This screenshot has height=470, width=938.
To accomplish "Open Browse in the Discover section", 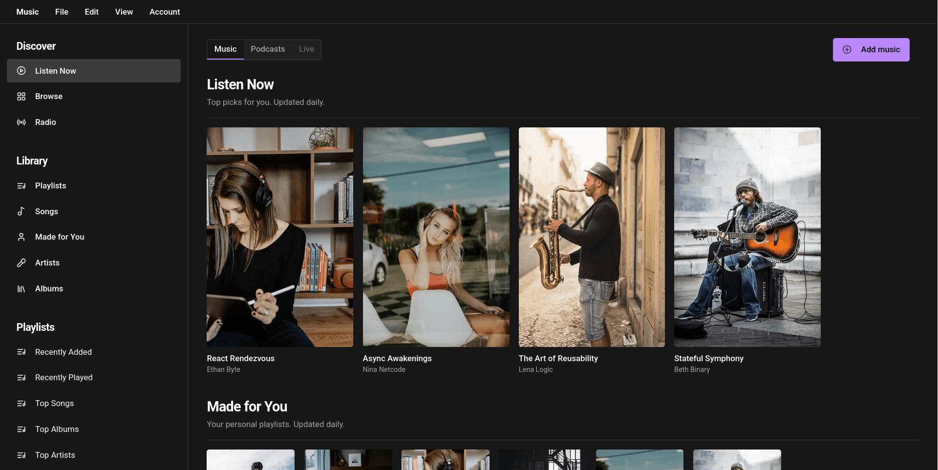I will pos(94,96).
